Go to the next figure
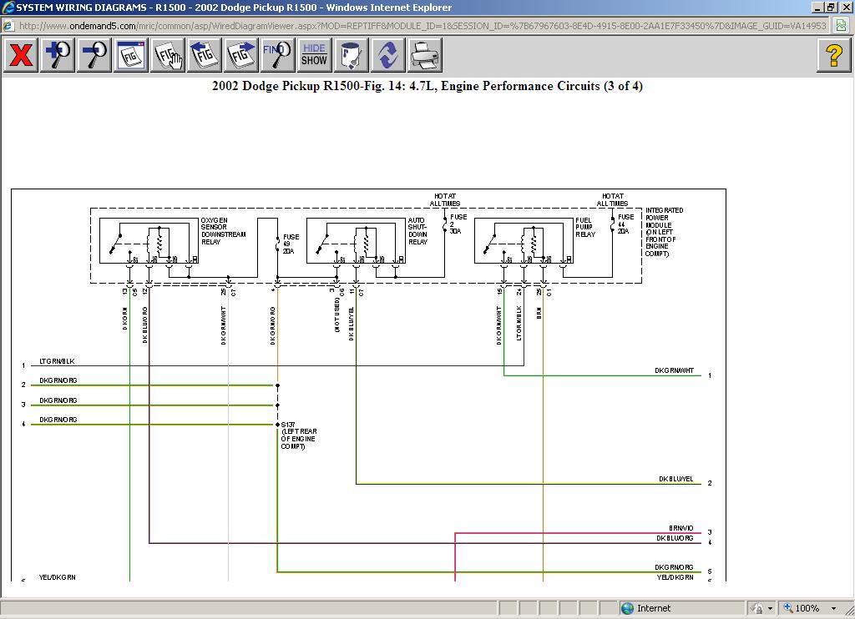 click(241, 56)
